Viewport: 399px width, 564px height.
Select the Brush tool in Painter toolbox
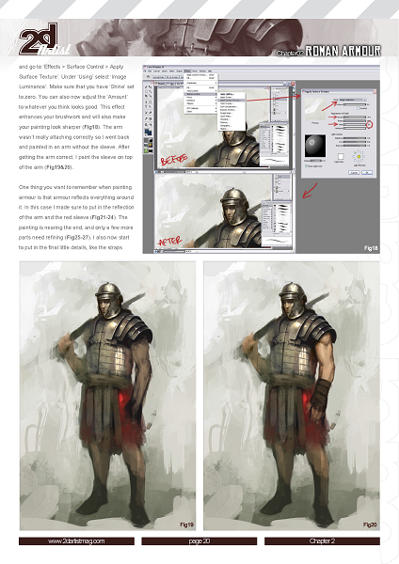146,87
